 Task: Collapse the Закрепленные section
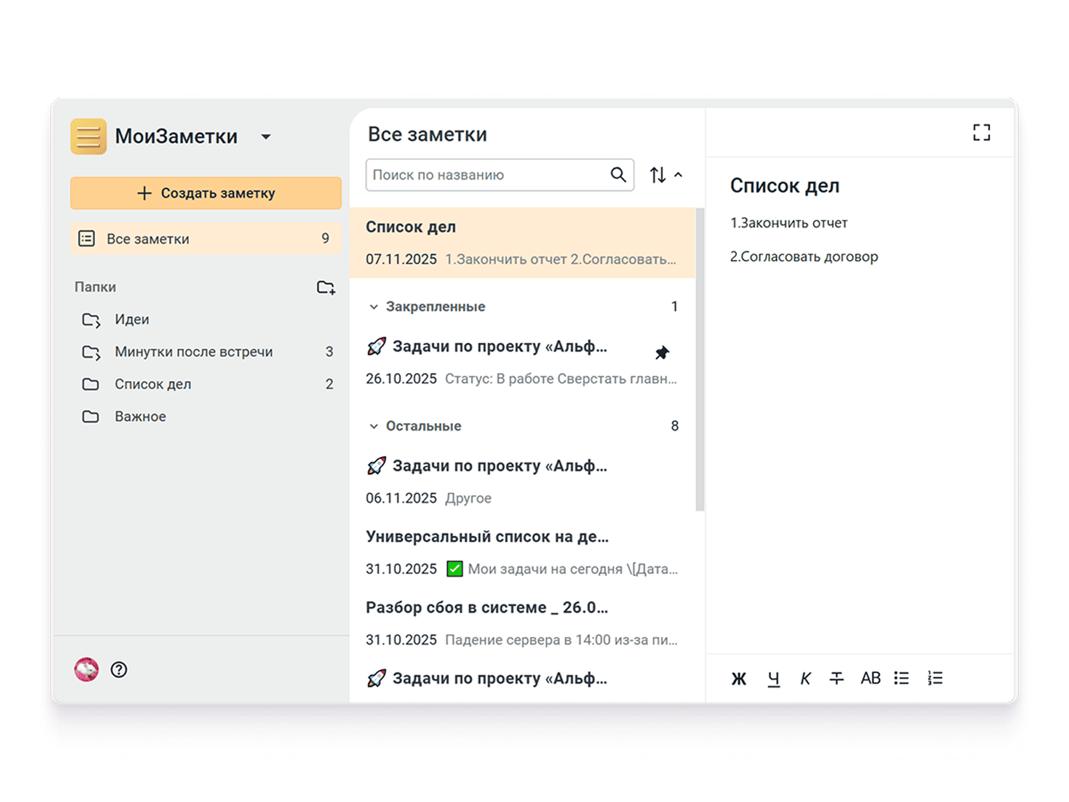pyautogui.click(x=373, y=307)
